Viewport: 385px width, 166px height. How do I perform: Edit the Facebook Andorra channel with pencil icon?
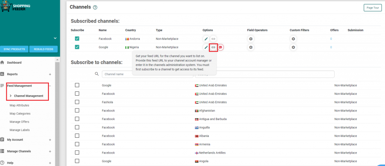pyautogui.click(x=206, y=39)
